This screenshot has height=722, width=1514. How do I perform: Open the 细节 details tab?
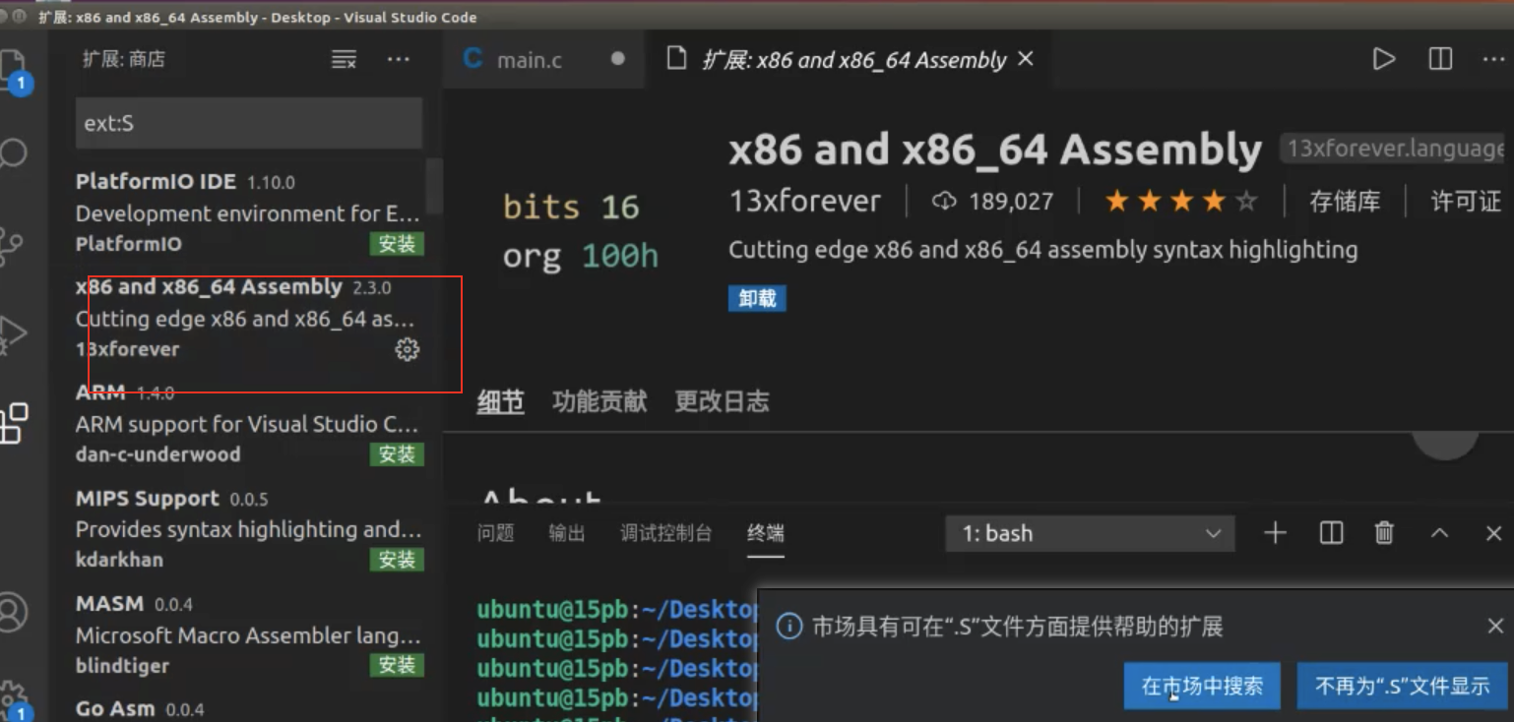(x=500, y=401)
